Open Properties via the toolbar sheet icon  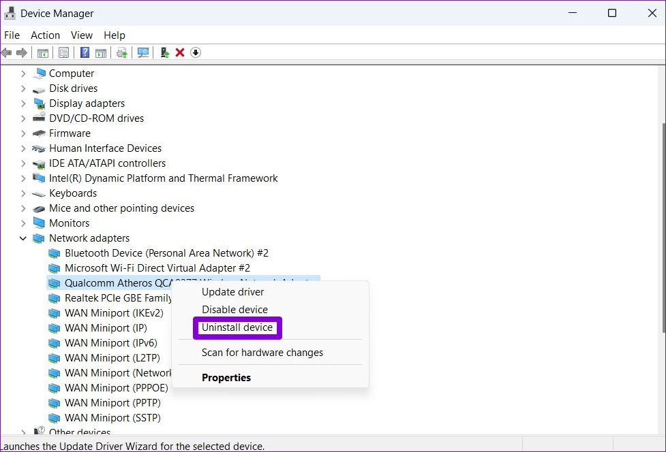coord(63,52)
